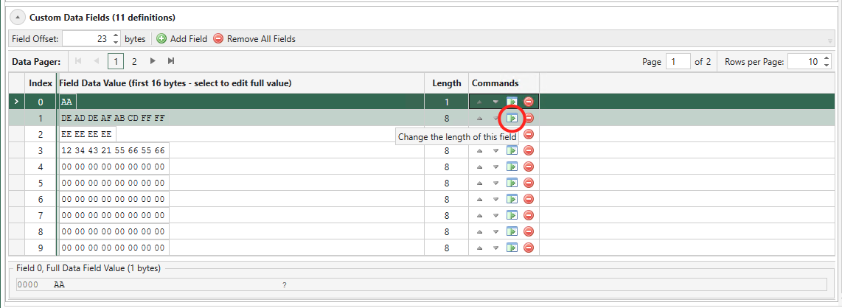842x308 pixels.
Task: Move field index 4 up
Action: 479,167
